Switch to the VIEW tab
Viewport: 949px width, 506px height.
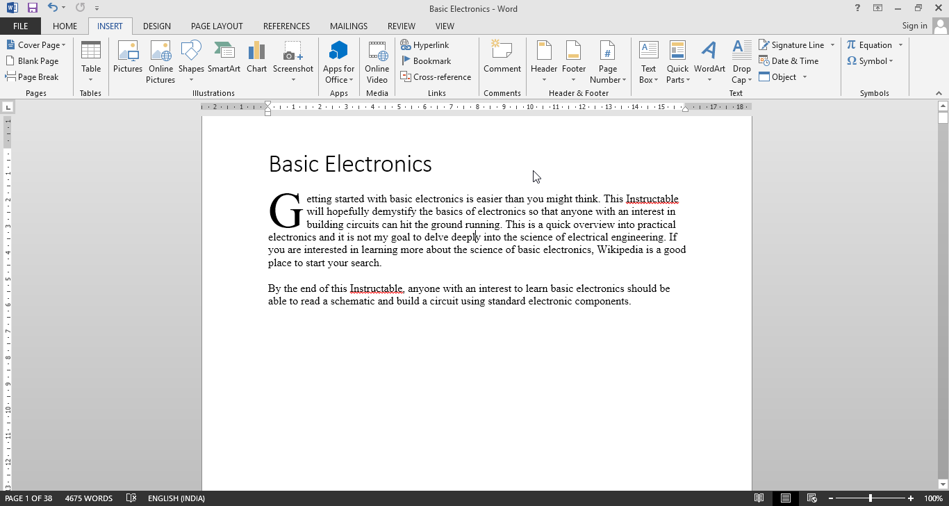[445, 26]
